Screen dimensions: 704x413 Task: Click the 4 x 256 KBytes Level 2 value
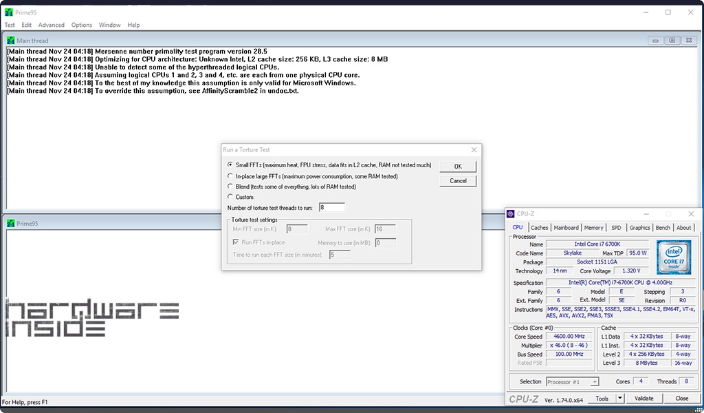pos(646,354)
